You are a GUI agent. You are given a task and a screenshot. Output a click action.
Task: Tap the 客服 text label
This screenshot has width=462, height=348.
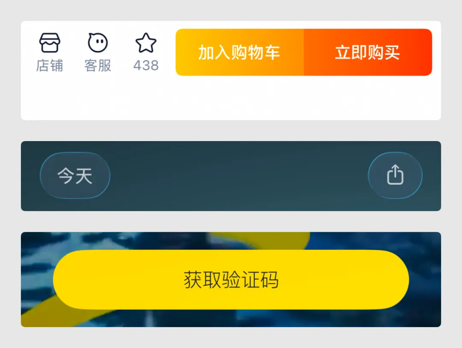[x=98, y=65]
